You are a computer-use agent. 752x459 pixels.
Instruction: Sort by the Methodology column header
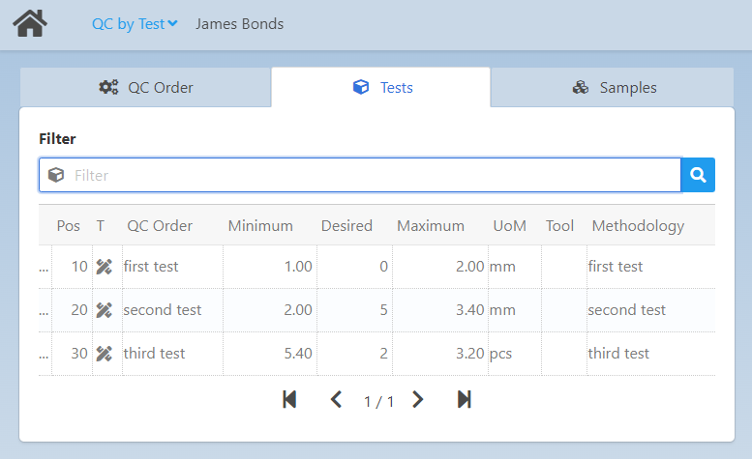(x=638, y=226)
